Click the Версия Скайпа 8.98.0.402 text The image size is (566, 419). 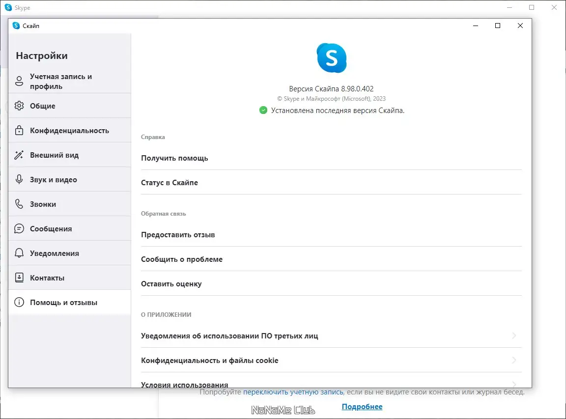pyautogui.click(x=331, y=89)
